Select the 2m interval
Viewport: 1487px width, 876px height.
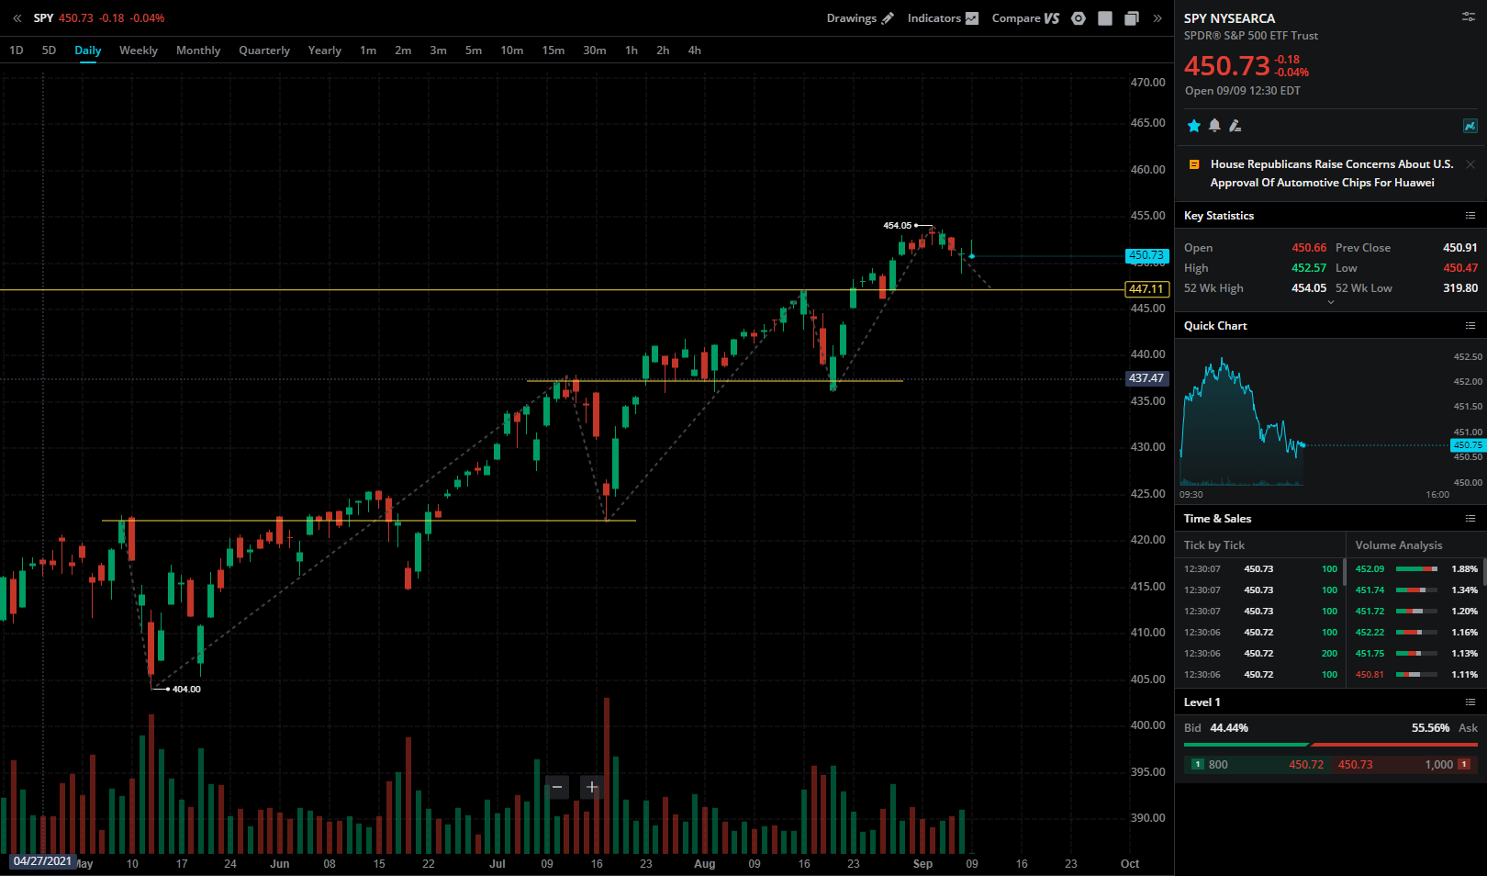click(x=403, y=51)
